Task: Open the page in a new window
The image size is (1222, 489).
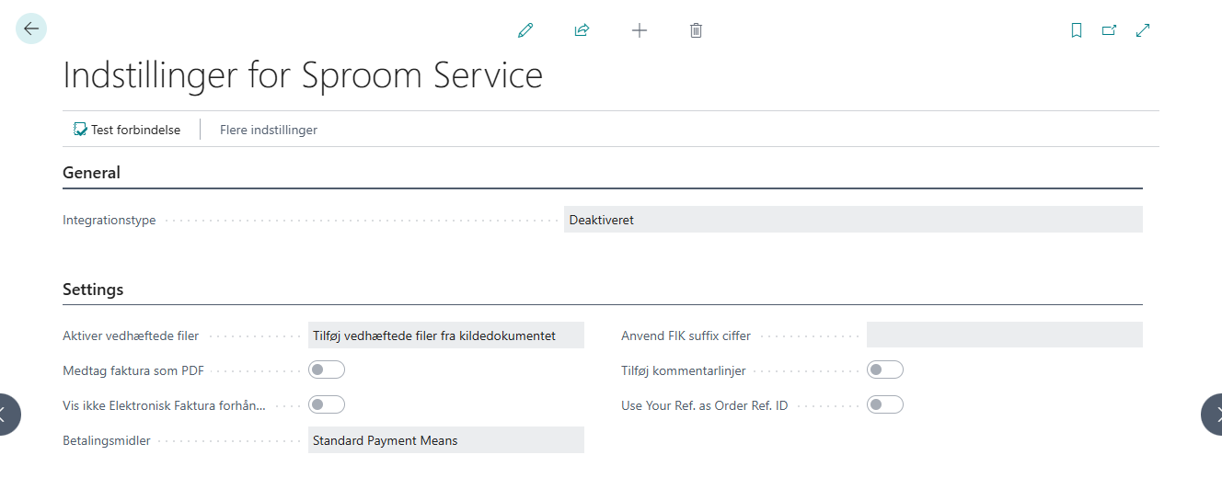Action: tap(1109, 30)
